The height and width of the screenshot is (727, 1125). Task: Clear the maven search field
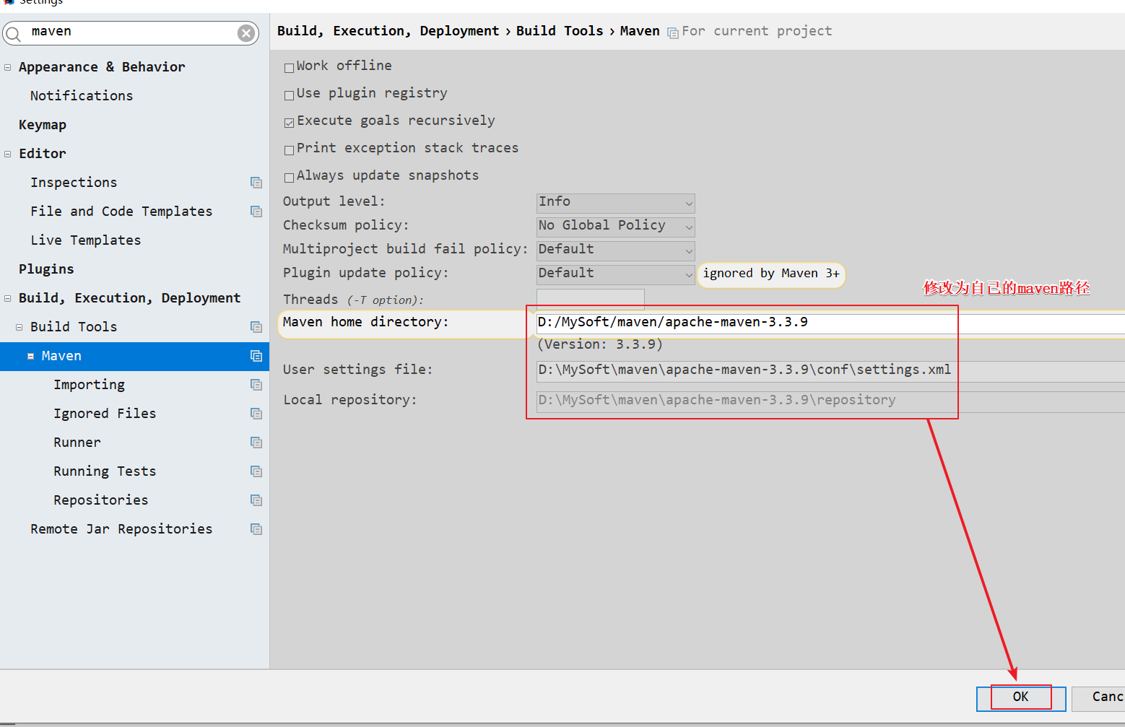pyautogui.click(x=246, y=33)
